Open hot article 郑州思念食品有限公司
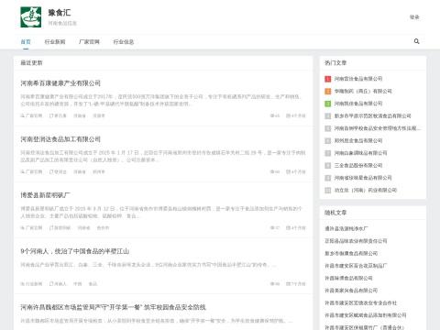This screenshot has width=440, height=330. (x=358, y=140)
